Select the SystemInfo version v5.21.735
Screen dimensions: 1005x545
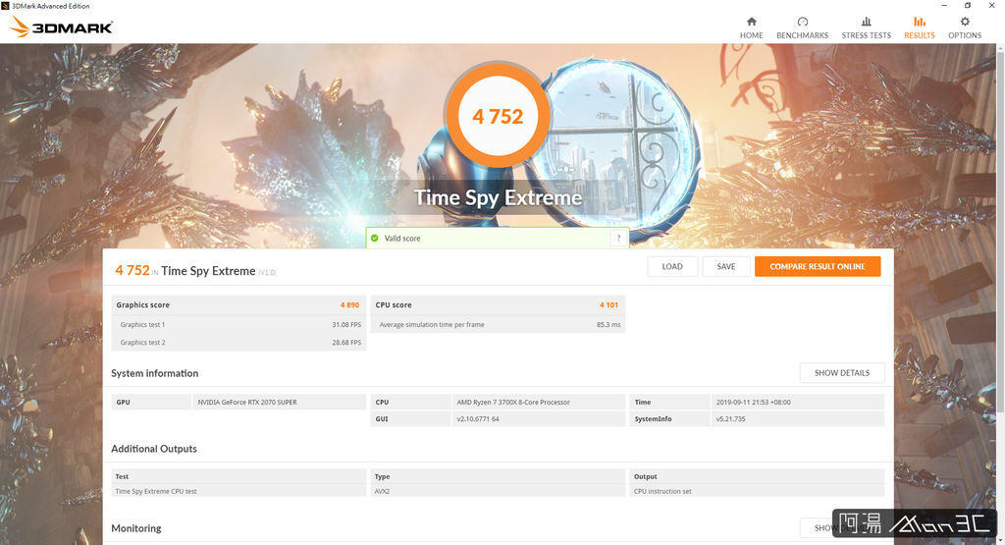(730, 418)
